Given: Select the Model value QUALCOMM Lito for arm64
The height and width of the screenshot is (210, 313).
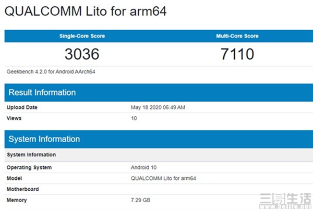Looking at the screenshot, I should tap(163, 178).
